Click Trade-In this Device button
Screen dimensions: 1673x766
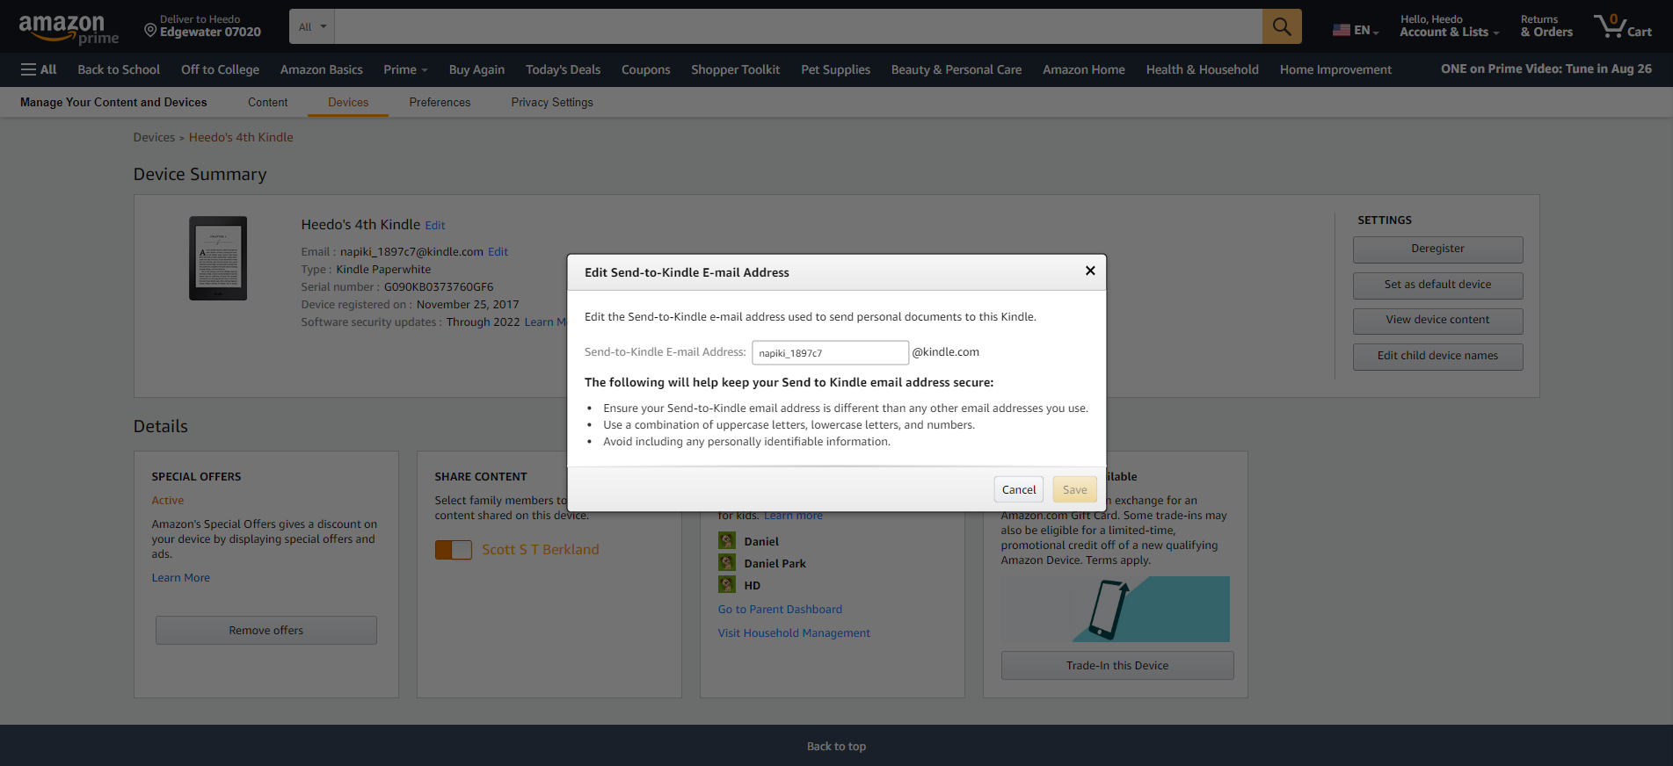click(1117, 665)
